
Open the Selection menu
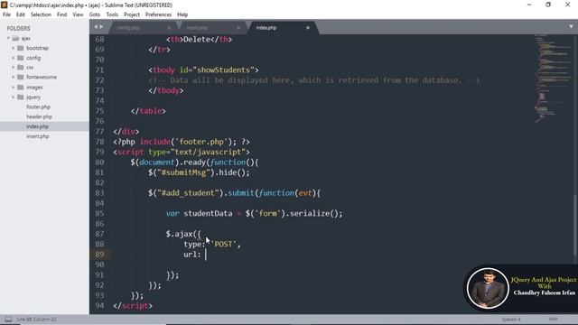41,14
